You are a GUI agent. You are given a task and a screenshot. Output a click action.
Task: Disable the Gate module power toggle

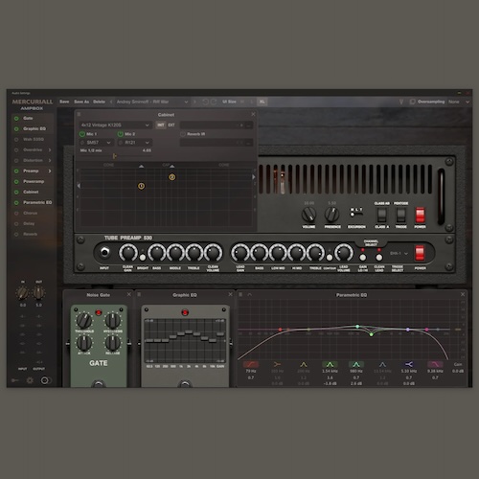[x=16, y=118]
